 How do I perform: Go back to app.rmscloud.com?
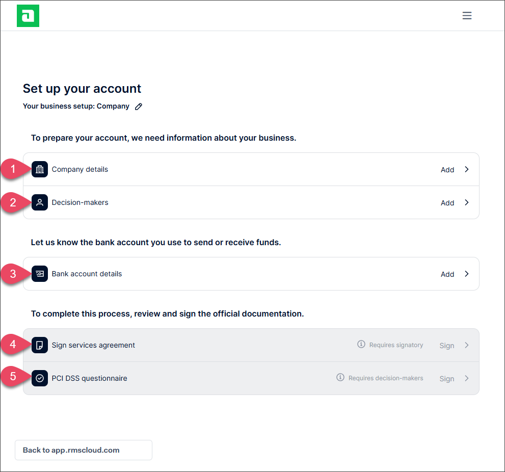tap(84, 450)
